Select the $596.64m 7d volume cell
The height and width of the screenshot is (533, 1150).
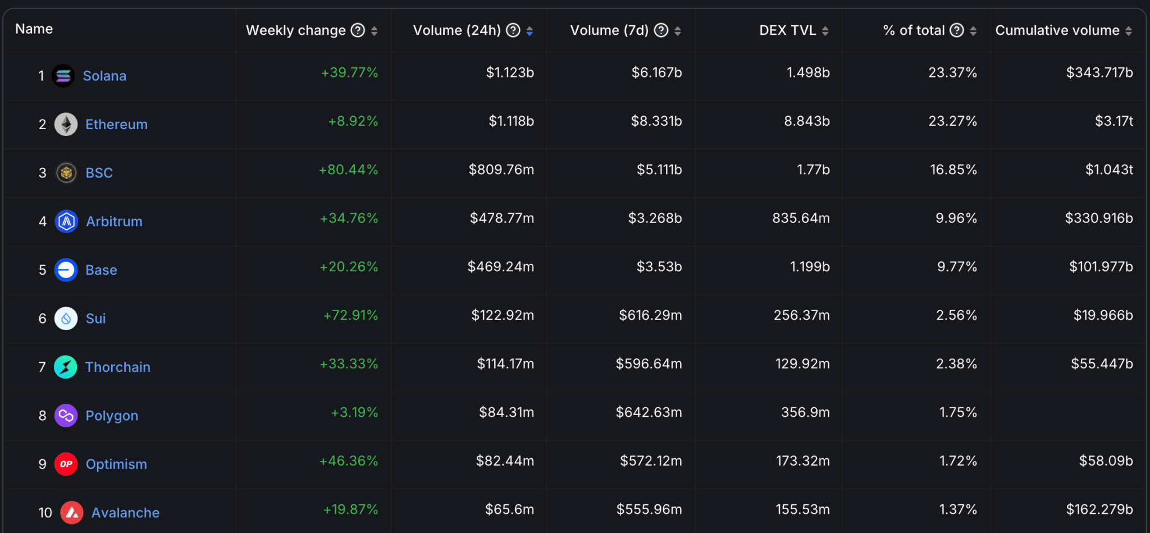[x=649, y=364]
